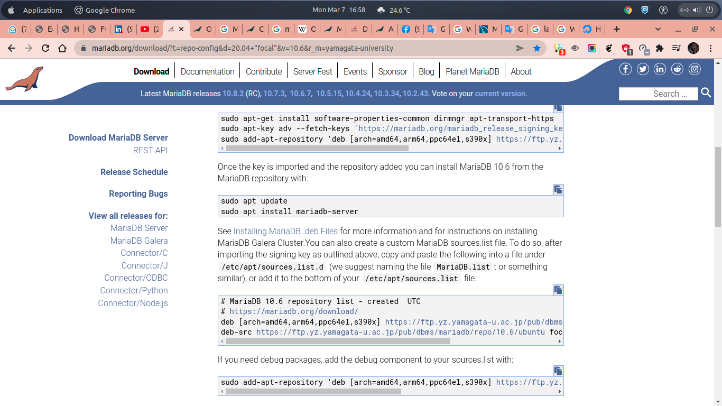Copy the apt-key repository setup commands
Image resolution: width=722 pixels, height=406 pixels.
point(558,108)
